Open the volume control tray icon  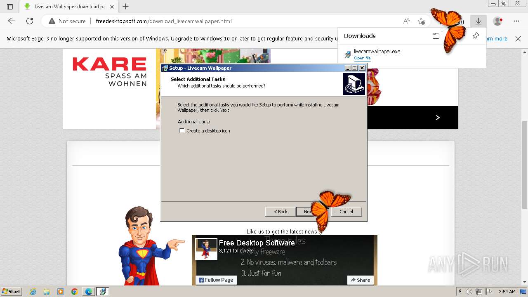(x=469, y=292)
